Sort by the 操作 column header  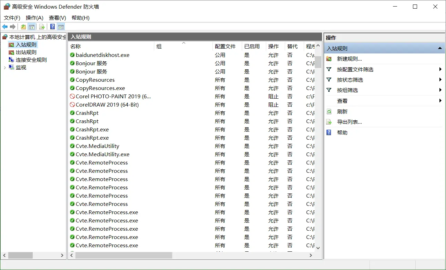(x=276, y=47)
